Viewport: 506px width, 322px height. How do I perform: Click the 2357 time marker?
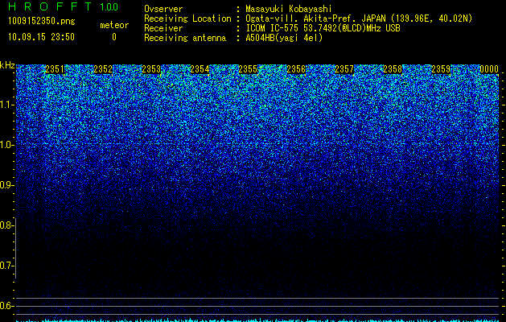tap(344, 69)
